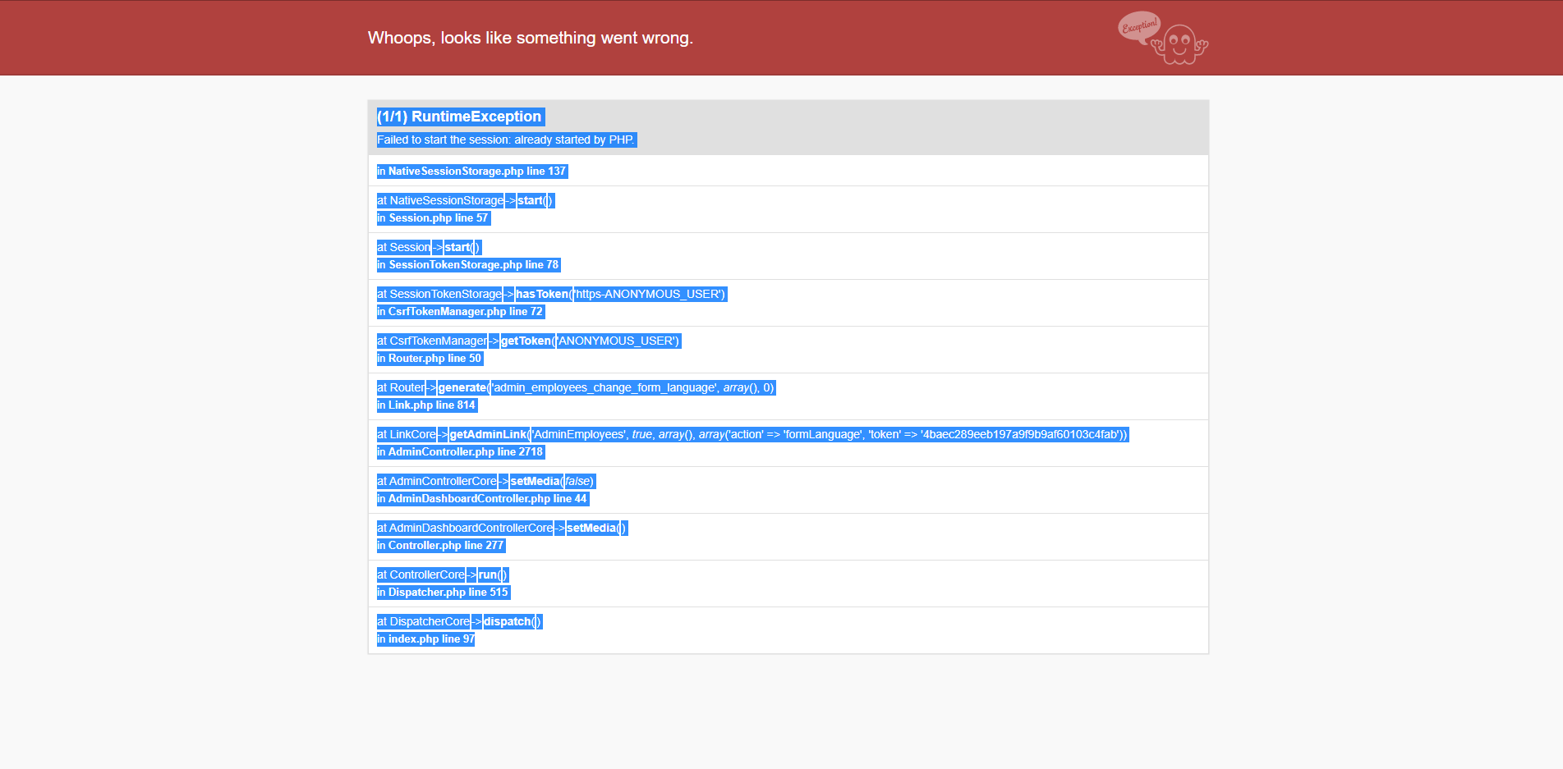Click 'index.php line 97' entry
1563x769 pixels.
coord(431,639)
